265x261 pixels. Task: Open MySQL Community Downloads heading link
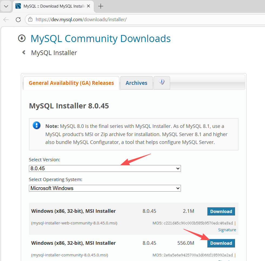pos(101,38)
